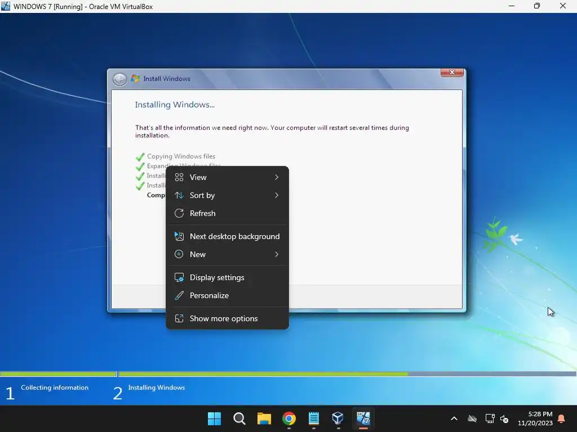Open the View submenu in context menu
The width and height of the screenshot is (577, 432).
(x=227, y=177)
